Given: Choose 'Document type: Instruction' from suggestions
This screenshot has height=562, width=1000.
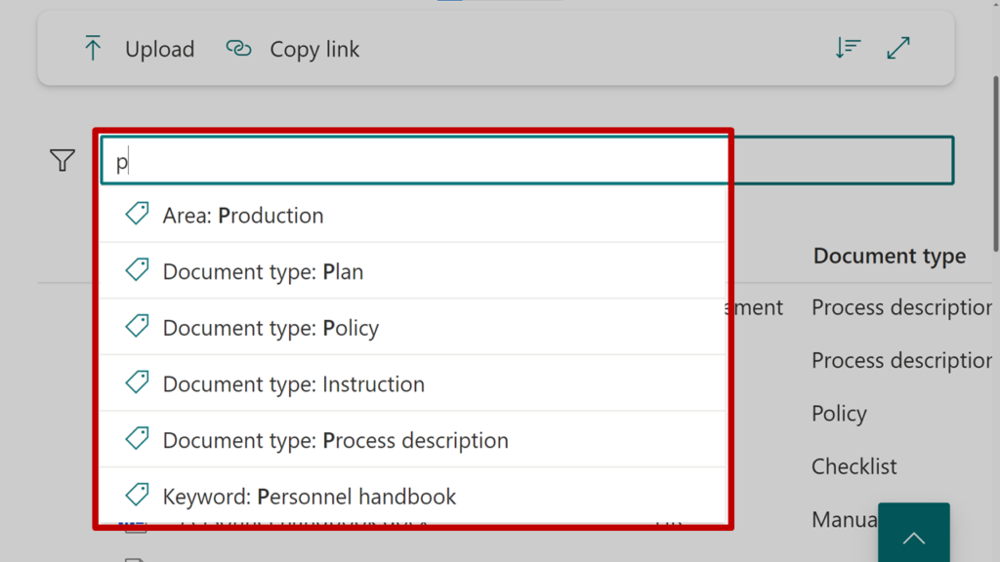Looking at the screenshot, I should point(293,384).
